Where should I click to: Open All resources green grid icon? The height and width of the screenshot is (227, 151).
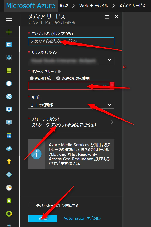point(9,71)
